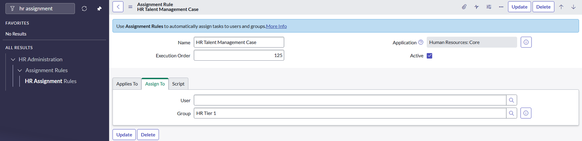Screen dimensions: 582x141
Task: Click the paperclip manage attachments icon
Action: pos(464,7)
